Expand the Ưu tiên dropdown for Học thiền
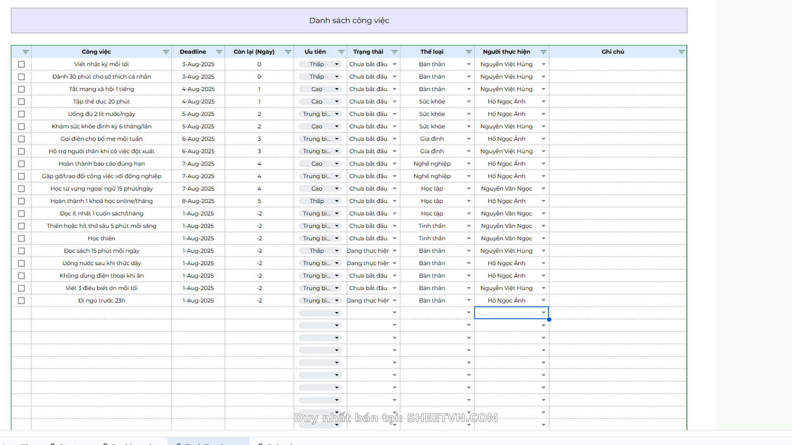Image resolution: width=792 pixels, height=445 pixels. coord(337,239)
